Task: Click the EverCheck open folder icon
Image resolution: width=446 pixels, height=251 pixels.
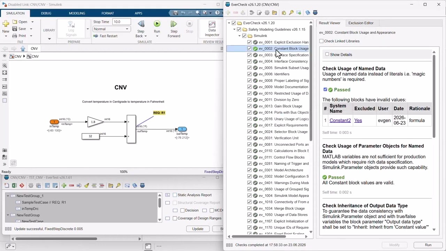Action: pyautogui.click(x=275, y=13)
